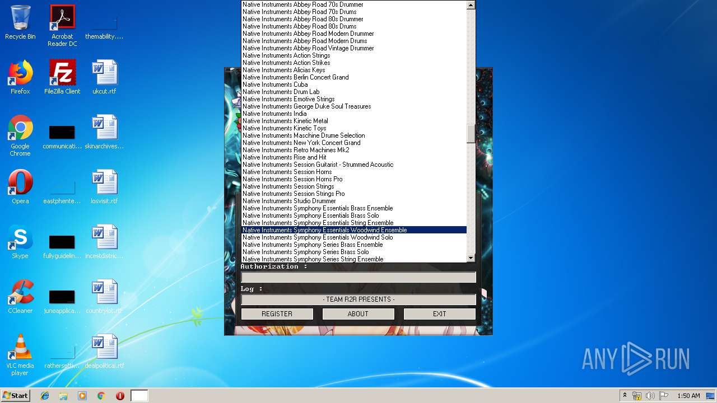This screenshot has width=717, height=403.
Task: Click the REGISTER button
Action: point(277,314)
